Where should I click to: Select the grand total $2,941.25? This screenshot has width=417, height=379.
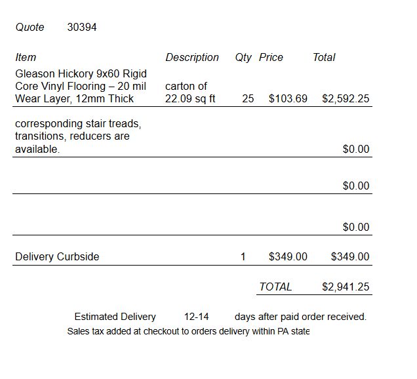pos(346,287)
